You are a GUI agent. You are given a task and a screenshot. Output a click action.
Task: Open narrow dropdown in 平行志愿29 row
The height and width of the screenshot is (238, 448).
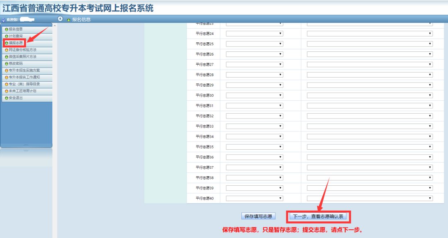(x=254, y=85)
